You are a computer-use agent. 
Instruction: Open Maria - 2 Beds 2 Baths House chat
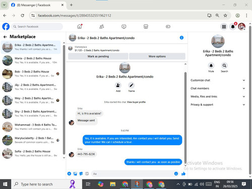tap(31, 60)
